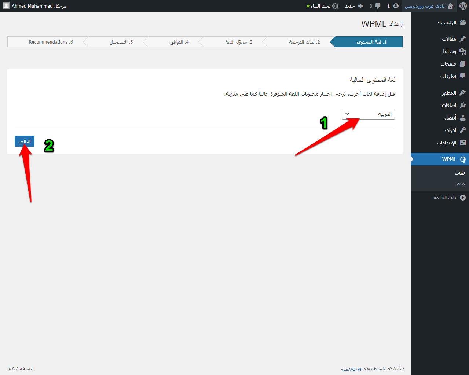Click the dashboard icon beside الرئيسية
Screen dimensions: 469x375
(x=463, y=22)
